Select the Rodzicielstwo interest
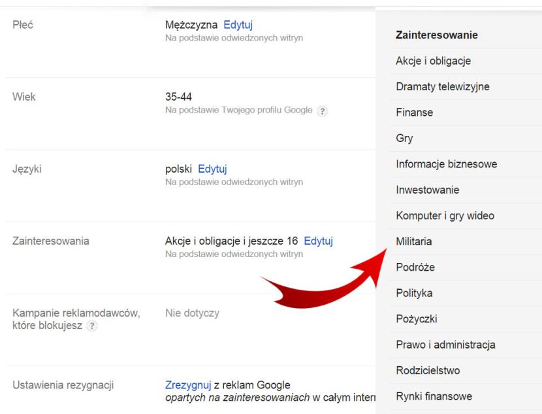 [x=428, y=371]
